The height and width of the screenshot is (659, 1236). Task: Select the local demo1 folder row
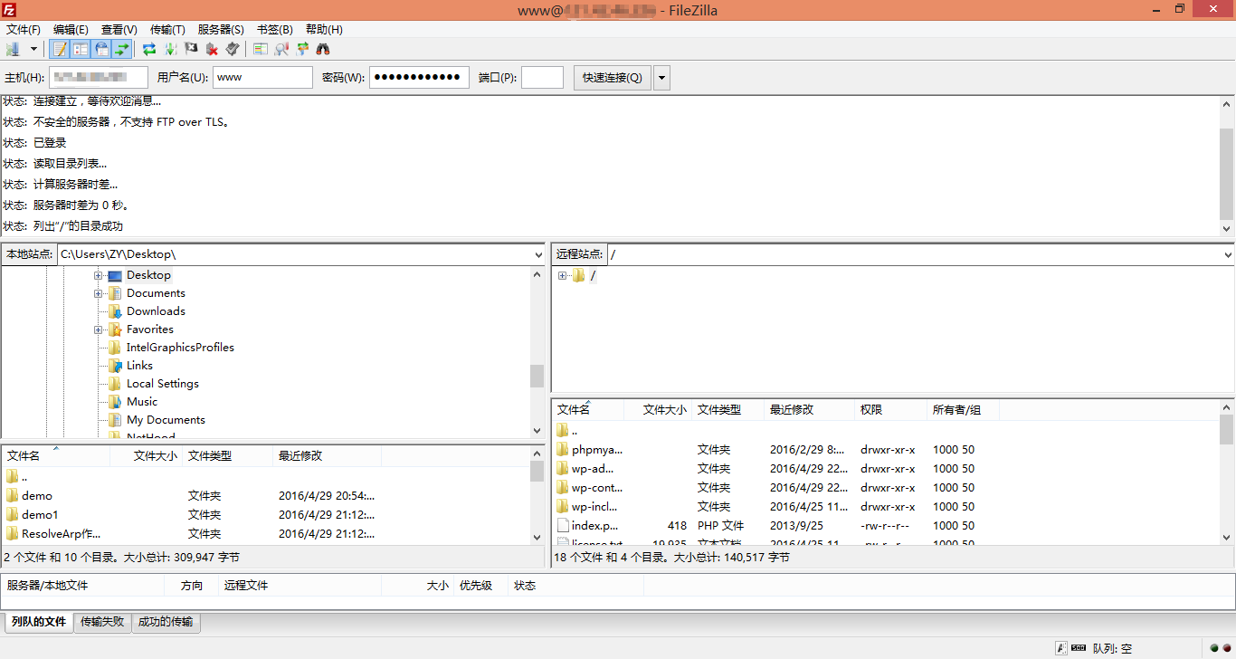coord(266,515)
